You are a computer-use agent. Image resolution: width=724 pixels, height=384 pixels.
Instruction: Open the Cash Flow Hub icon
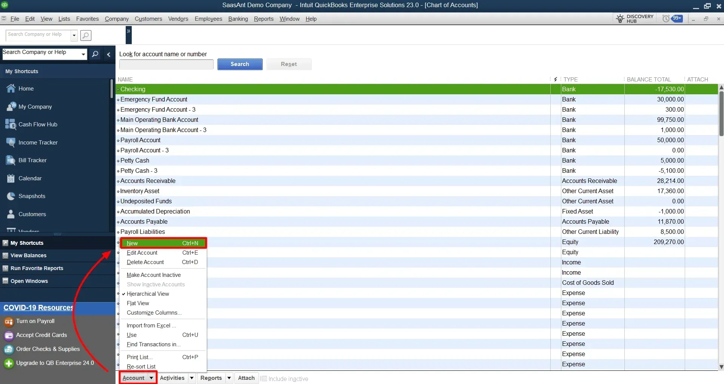[x=11, y=124]
